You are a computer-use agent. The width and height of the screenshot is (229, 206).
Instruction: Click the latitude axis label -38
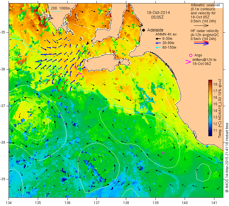3,142
